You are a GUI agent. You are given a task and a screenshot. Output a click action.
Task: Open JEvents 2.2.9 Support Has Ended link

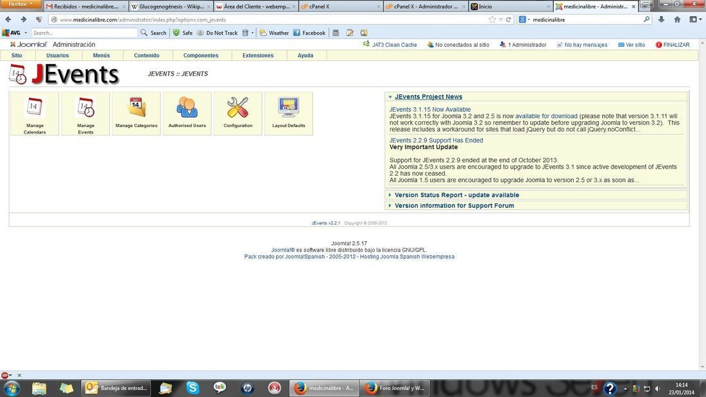436,140
